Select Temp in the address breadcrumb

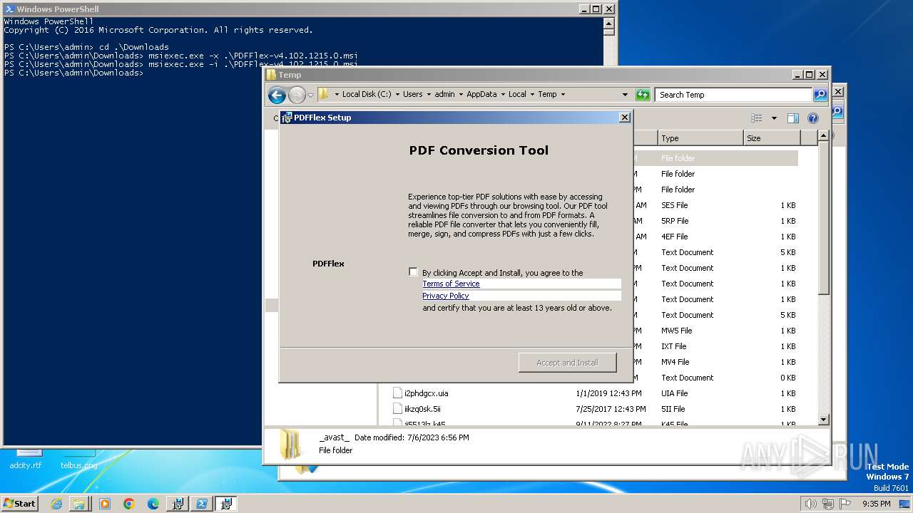pos(547,94)
